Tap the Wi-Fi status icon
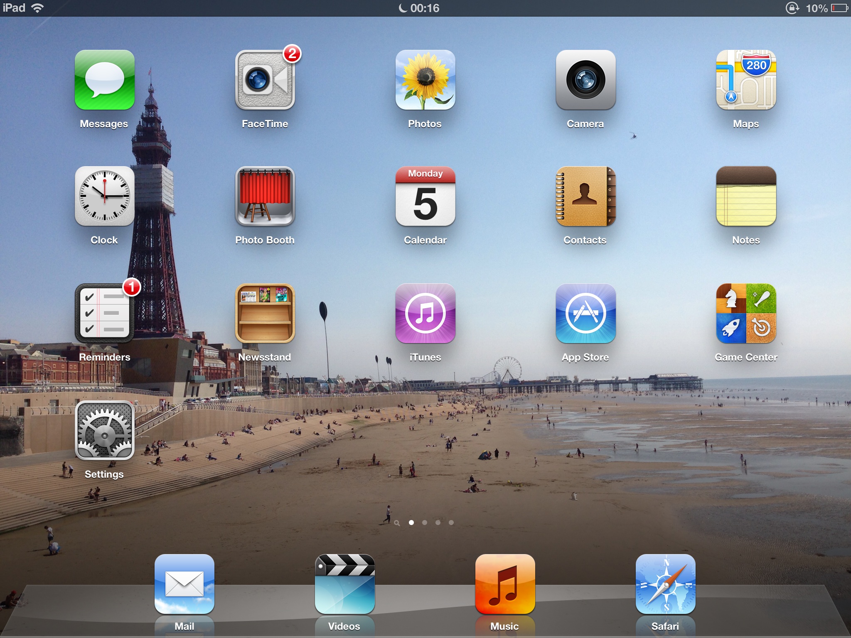This screenshot has width=851, height=638. click(37, 8)
